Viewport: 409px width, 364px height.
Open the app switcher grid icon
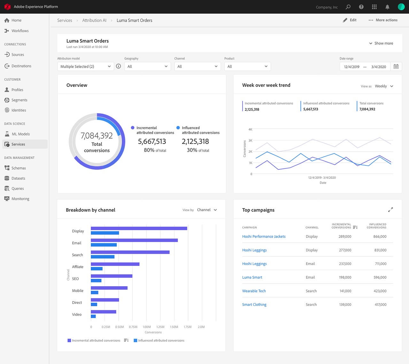pyautogui.click(x=374, y=7)
